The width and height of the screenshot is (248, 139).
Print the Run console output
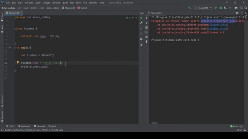pyautogui.click(x=146, y=37)
